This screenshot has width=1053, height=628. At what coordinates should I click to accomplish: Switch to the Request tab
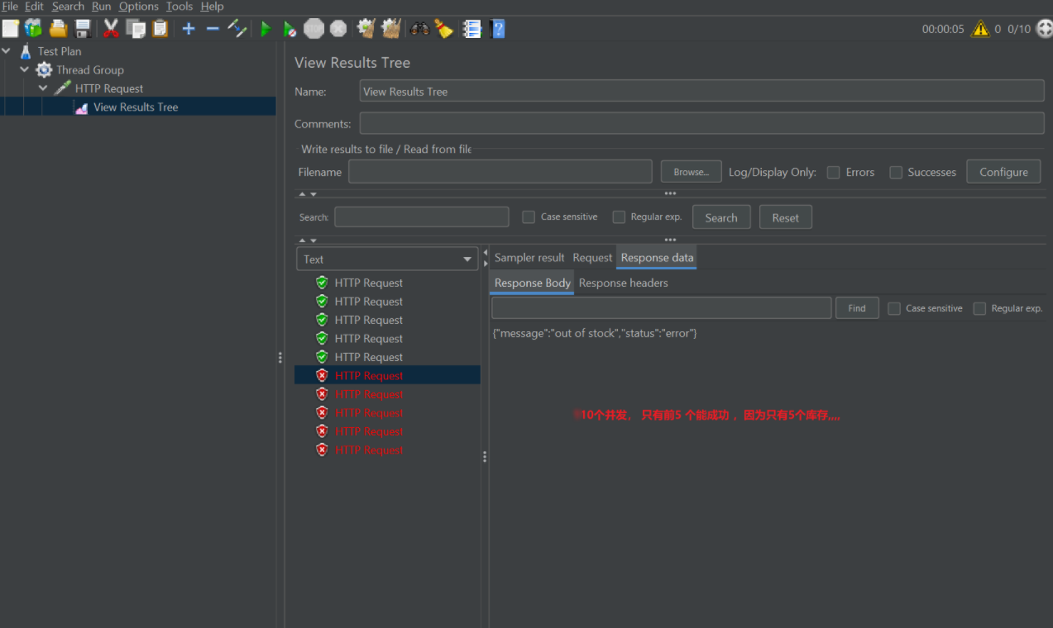592,258
